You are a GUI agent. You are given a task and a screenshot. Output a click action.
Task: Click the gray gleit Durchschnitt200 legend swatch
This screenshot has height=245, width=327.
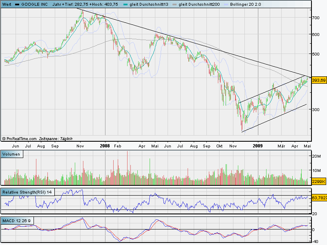point(175,4)
